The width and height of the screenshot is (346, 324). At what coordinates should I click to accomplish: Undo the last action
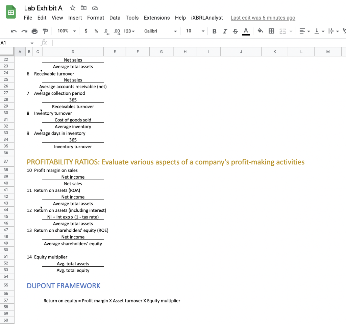click(x=14, y=31)
